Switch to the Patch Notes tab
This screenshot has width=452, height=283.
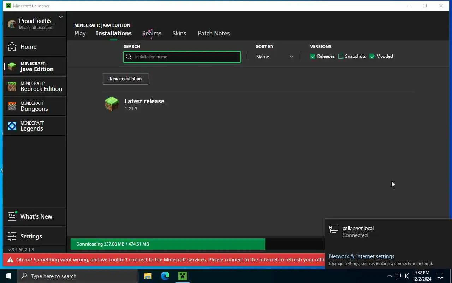214,33
